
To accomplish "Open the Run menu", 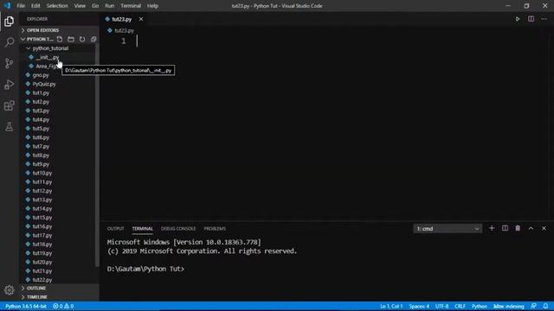I will (x=110, y=6).
